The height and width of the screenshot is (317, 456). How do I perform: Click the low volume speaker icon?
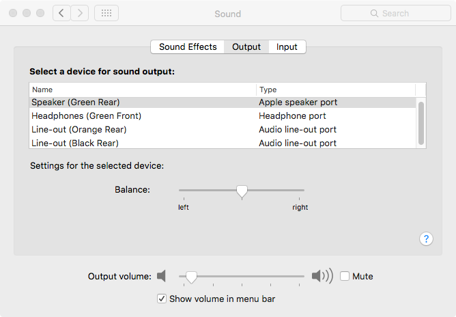point(161,276)
